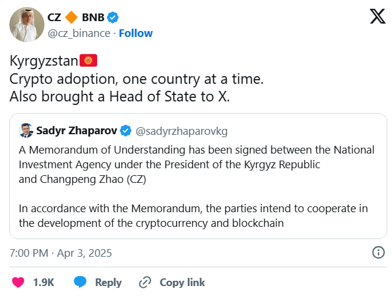
Task: Click CZ's blue verified badge
Action: (114, 17)
